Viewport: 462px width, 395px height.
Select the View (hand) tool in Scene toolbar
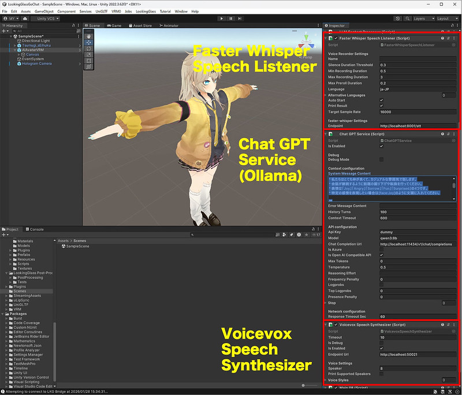point(89,36)
